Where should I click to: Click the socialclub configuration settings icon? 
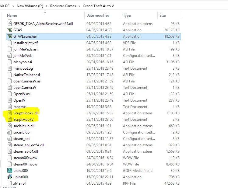(9, 132)
